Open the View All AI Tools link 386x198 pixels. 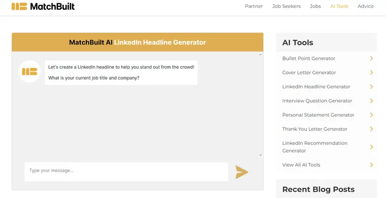click(301, 165)
